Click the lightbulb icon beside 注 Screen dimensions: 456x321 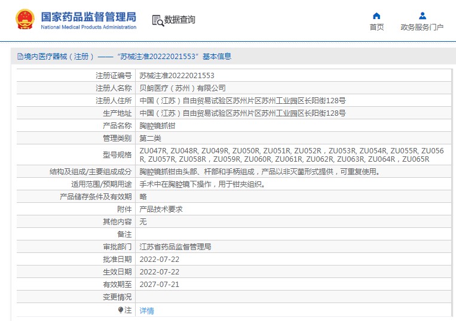pyautogui.click(x=121, y=310)
